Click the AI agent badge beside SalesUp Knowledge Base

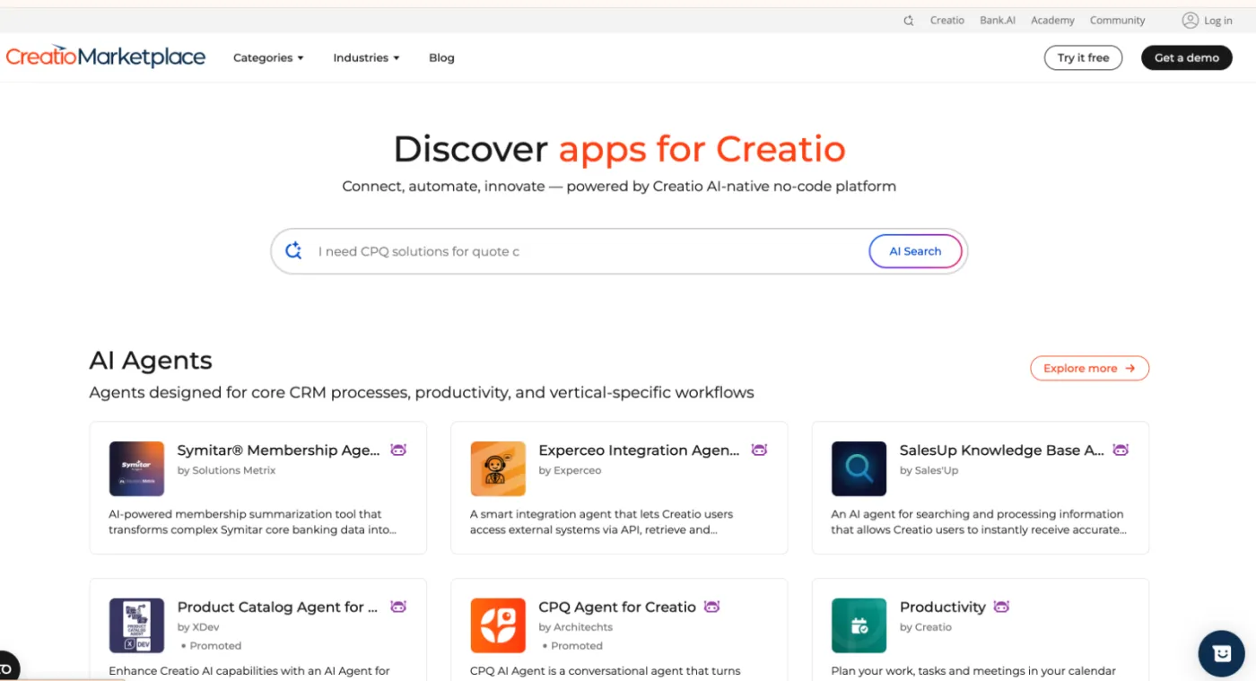(x=1121, y=450)
